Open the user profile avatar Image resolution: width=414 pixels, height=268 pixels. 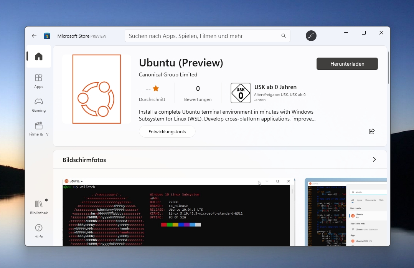311,36
